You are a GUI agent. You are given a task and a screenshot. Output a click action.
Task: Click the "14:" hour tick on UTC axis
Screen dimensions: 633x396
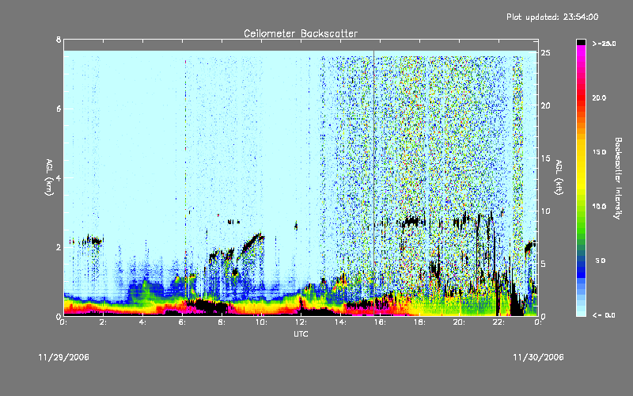[x=340, y=322]
